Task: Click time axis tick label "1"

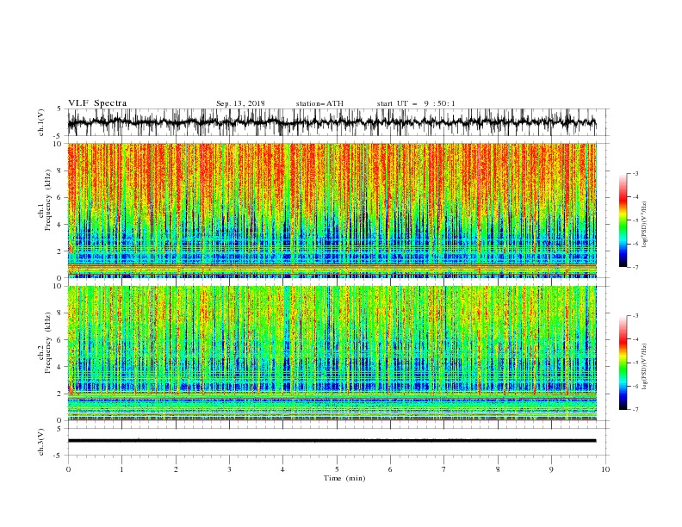Action: click(x=121, y=469)
